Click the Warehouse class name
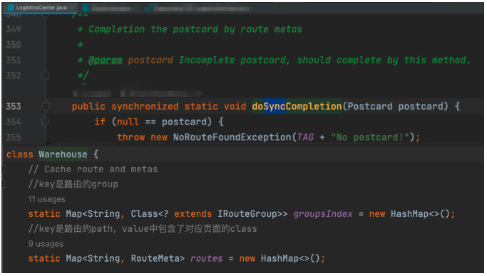Image resolution: width=487 pixels, height=276 pixels. (63, 154)
